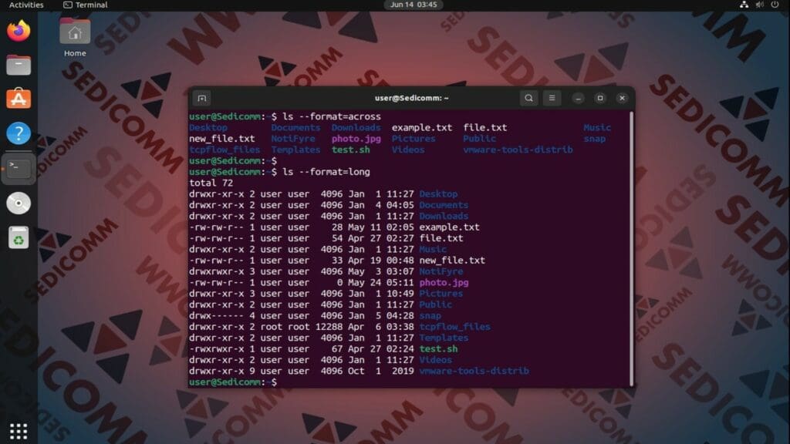The width and height of the screenshot is (790, 444).
Task: Open the Help icon in dock
Action: point(19,133)
